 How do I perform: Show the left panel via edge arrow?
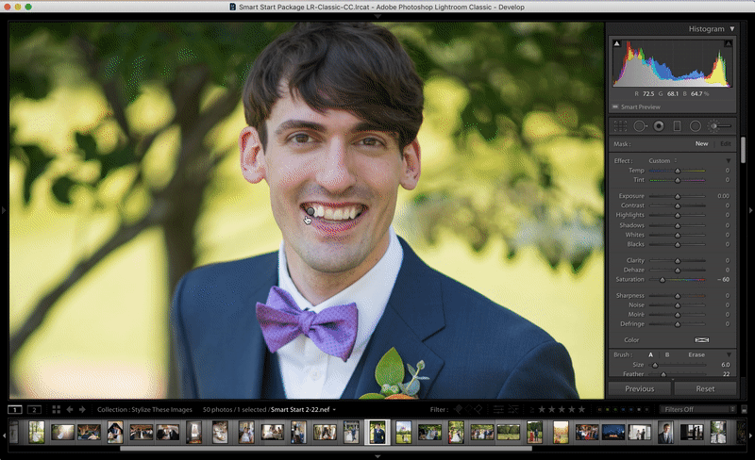coord(4,210)
